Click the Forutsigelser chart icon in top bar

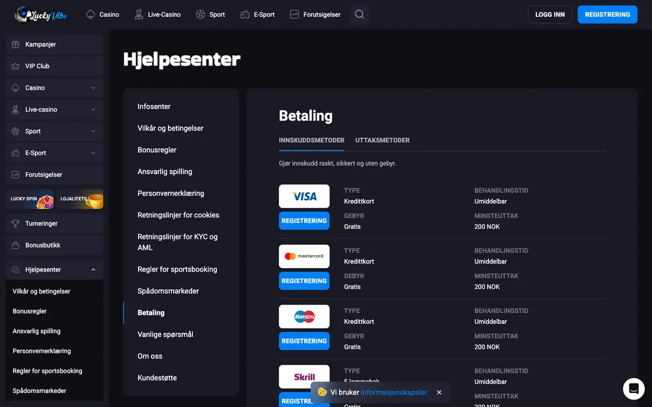pyautogui.click(x=294, y=15)
